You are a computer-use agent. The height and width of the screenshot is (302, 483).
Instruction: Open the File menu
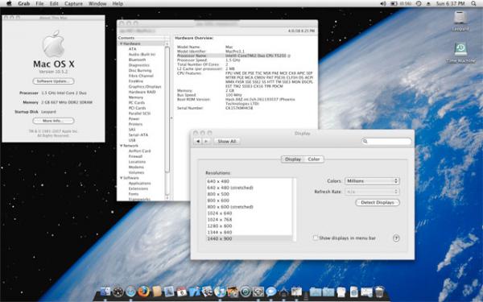click(x=39, y=4)
